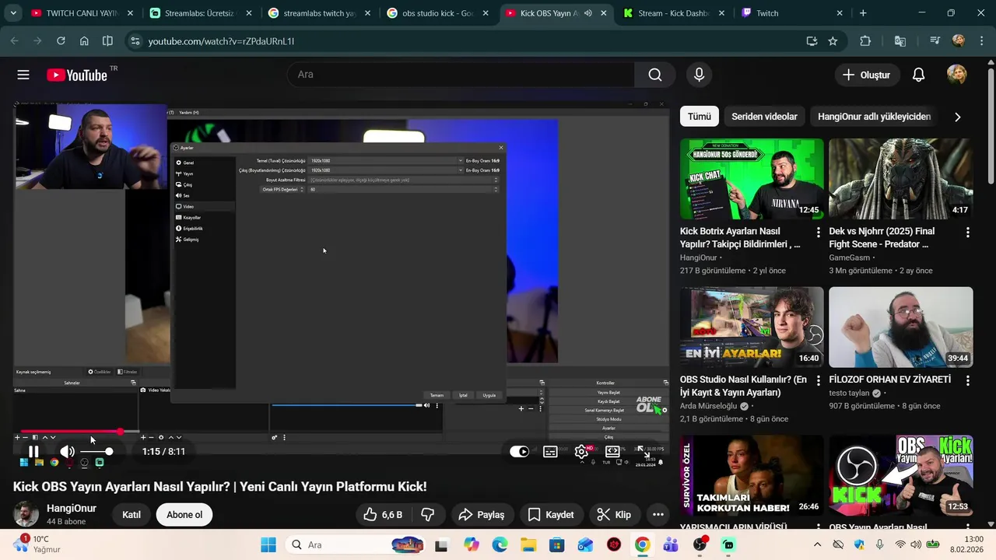996x560 pixels.
Task: Reload the page in Chrome
Action: [61, 41]
